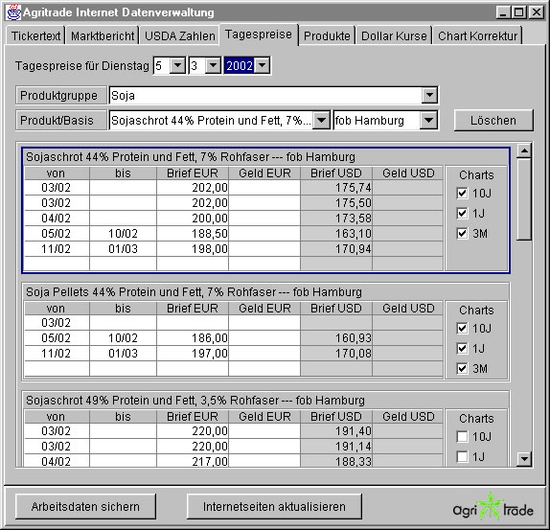Click the Agritrade logo
The image size is (550, 530).
[493, 507]
